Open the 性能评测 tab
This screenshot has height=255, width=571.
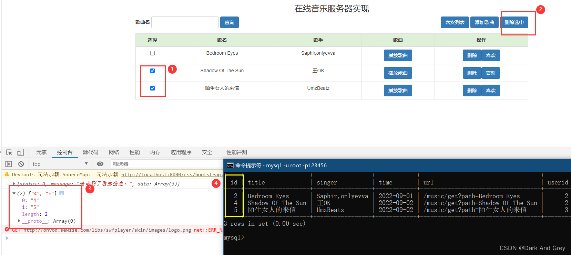coord(237,152)
